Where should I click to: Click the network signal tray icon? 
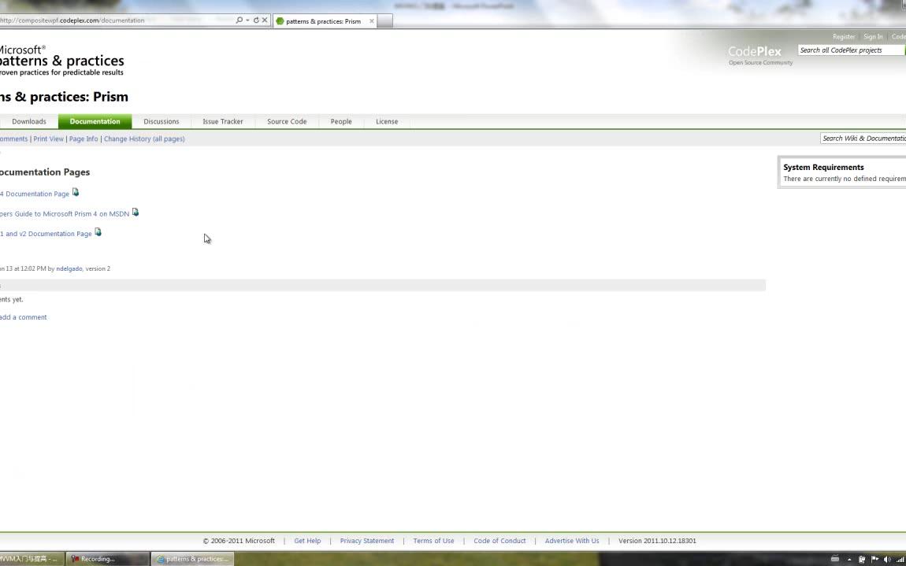click(900, 558)
